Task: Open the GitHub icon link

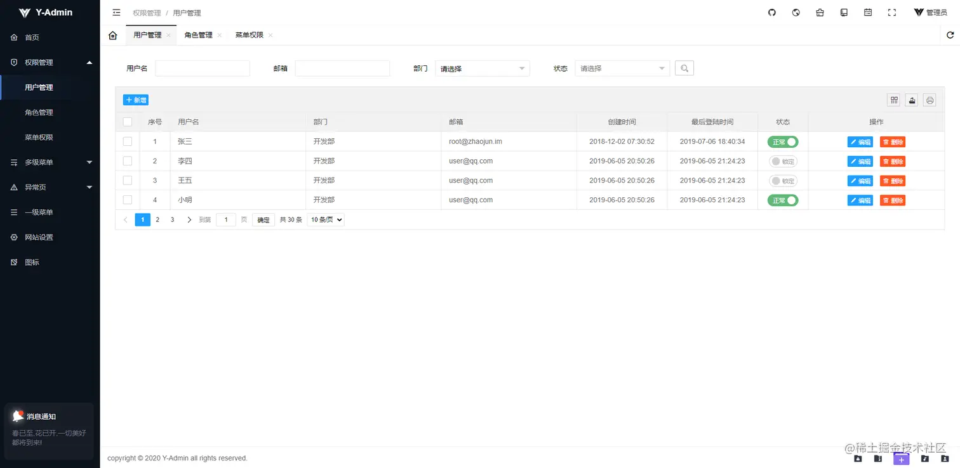Action: [772, 13]
